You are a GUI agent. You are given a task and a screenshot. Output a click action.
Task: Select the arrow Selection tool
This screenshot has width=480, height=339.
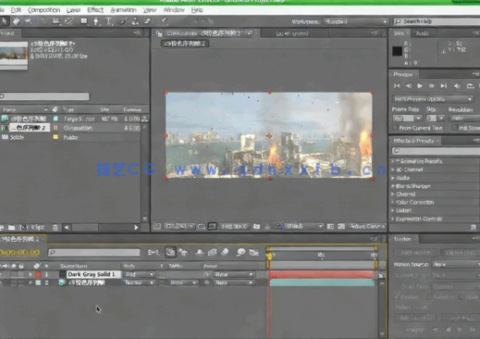tap(5, 21)
